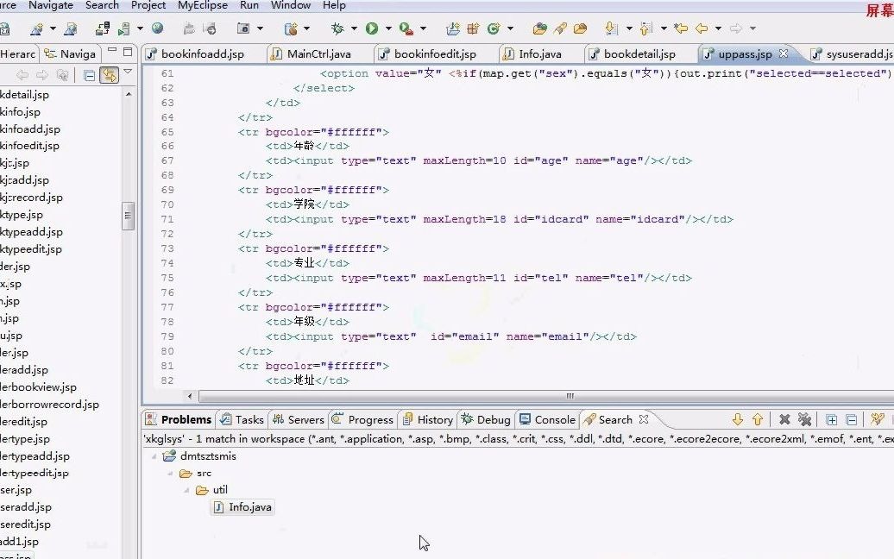Collapse all results in Search view

[x=852, y=420]
